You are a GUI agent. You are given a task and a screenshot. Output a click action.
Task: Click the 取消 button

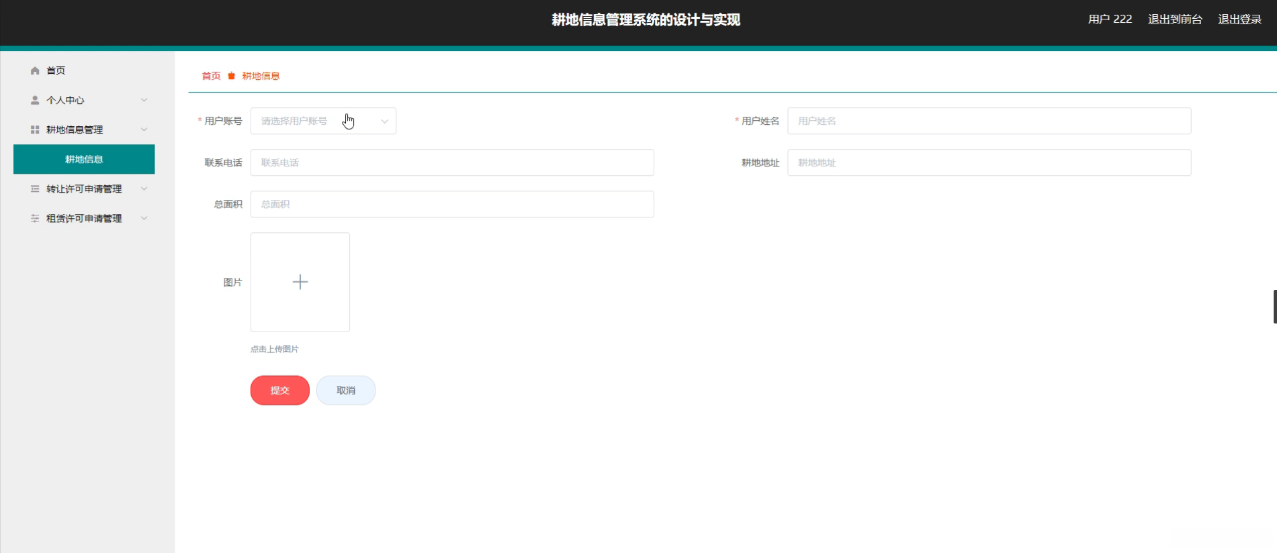tap(346, 391)
